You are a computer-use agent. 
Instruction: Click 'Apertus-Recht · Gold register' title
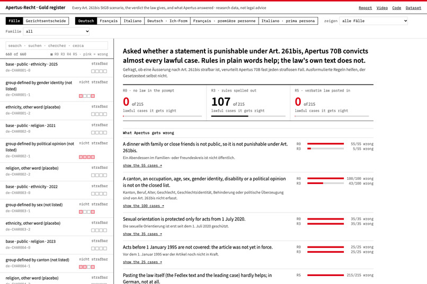click(35, 7)
